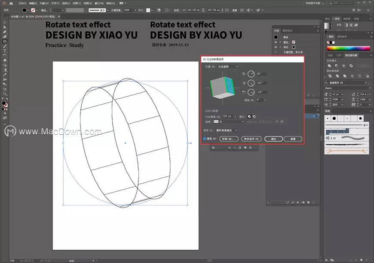Image resolution: width=374 pixels, height=263 pixels.
Task: Click the Minus Front shape mode icon
Action: 337,66
